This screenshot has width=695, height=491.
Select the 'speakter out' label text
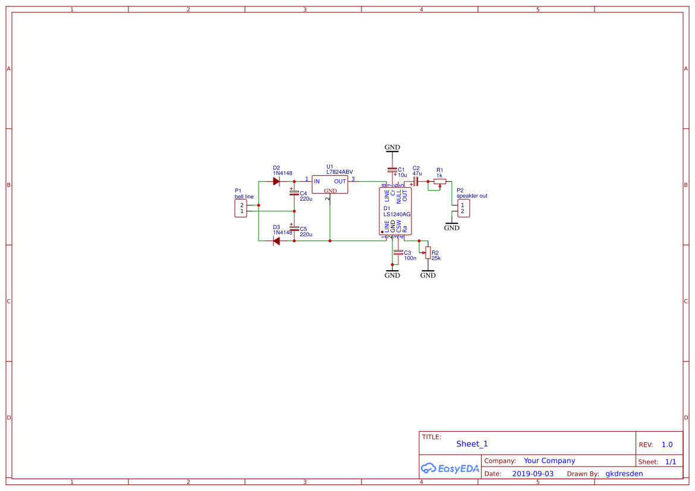472,196
